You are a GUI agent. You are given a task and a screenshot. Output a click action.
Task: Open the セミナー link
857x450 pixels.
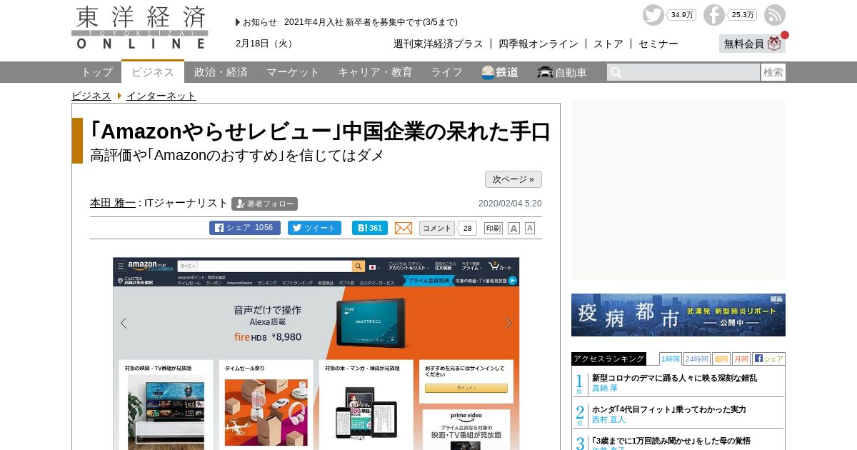pyautogui.click(x=658, y=44)
